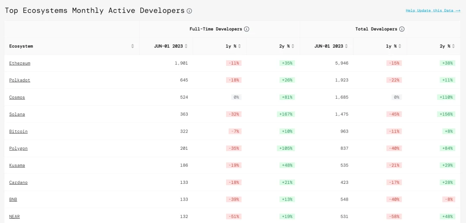Visit the Bitcoin ecosystem link
The image size is (466, 223).
(x=19, y=131)
